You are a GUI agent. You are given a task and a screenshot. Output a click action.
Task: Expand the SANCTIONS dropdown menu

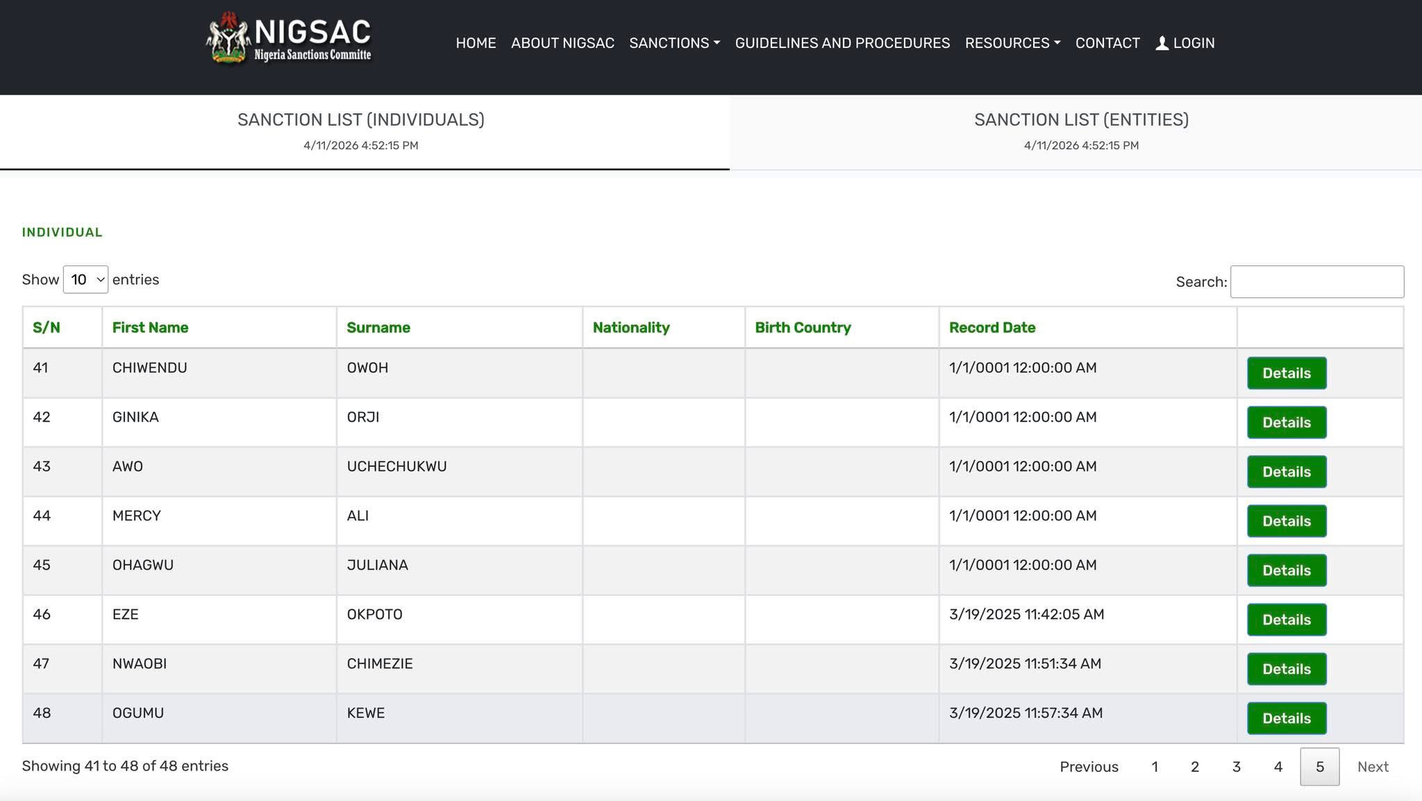click(674, 43)
